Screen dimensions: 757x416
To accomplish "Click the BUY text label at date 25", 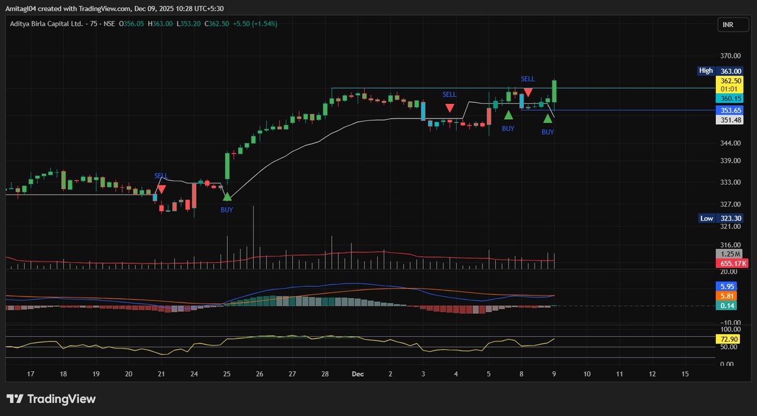I will click(x=226, y=209).
